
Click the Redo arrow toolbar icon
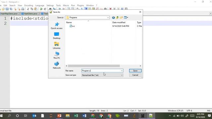45,9
